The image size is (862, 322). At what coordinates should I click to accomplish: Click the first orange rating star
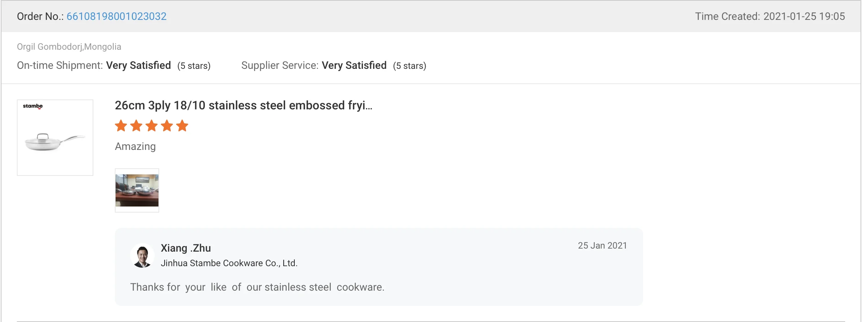point(121,125)
